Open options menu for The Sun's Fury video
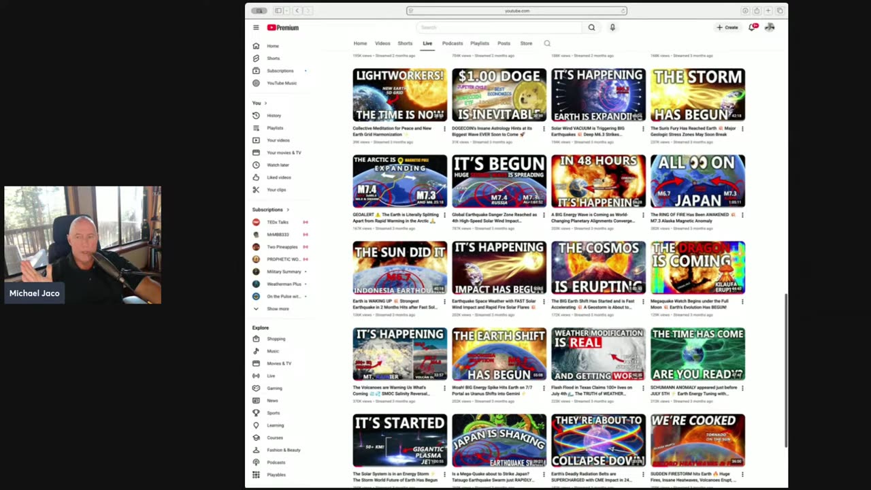This screenshot has width=871, height=490. (742, 129)
